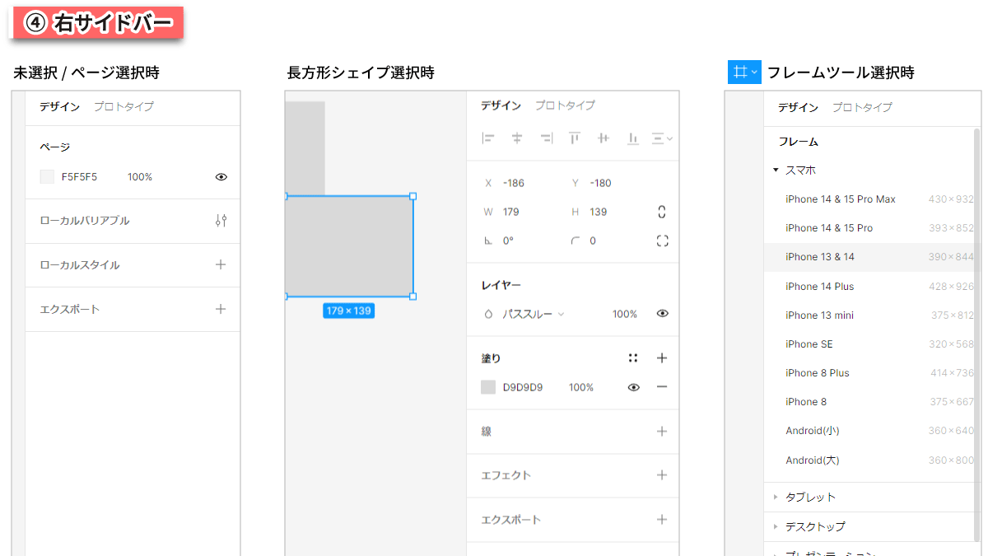Add page export with エクスポート plus
This screenshot has width=988, height=556.
coord(221,309)
